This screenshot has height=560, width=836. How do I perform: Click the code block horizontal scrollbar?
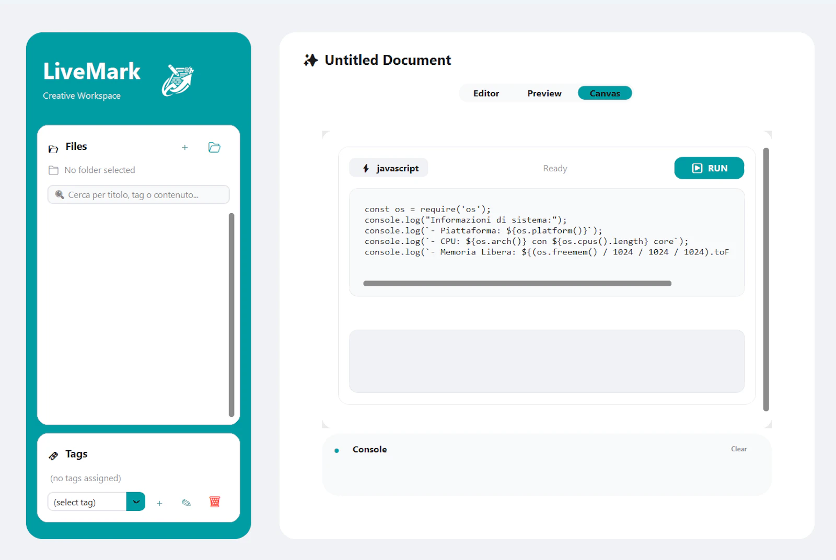click(x=517, y=284)
